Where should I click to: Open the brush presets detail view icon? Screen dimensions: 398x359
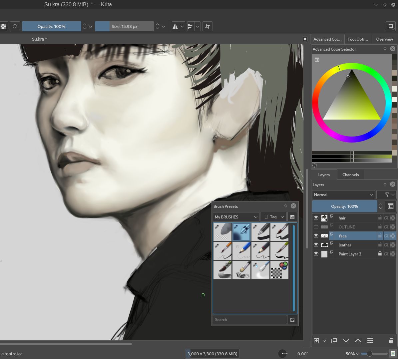[292, 217]
